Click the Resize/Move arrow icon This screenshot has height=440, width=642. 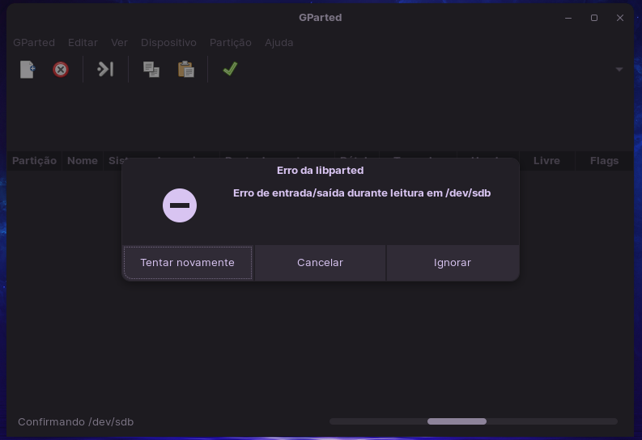[x=105, y=69]
